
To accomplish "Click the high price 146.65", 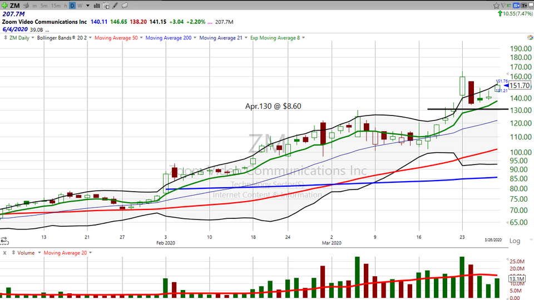I will (x=118, y=22).
